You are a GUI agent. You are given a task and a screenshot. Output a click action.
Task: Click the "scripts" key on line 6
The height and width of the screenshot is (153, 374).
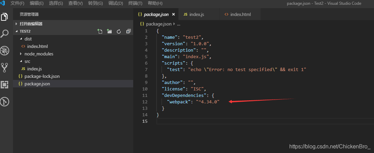174,63
